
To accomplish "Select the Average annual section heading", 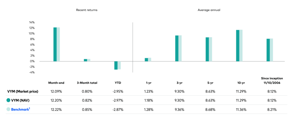I will (x=209, y=10).
